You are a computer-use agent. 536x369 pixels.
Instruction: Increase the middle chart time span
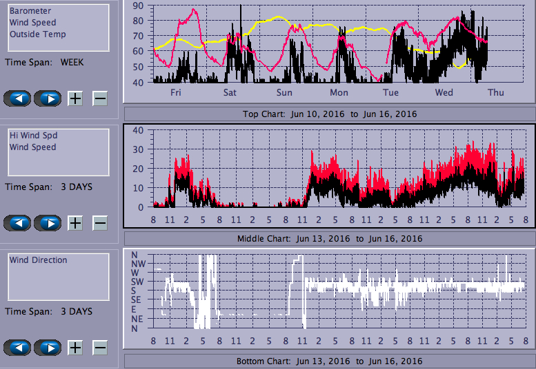[75, 223]
